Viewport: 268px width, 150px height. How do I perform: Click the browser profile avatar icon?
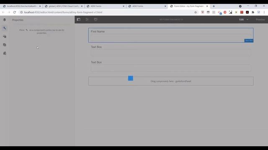[259, 12]
